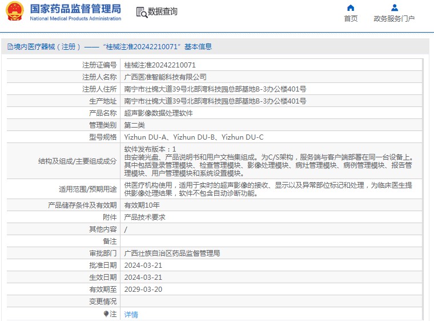The width and height of the screenshot is (434, 321).
Task: Click the 结构及组成/主要组成成分 row label
Action: tap(78, 161)
